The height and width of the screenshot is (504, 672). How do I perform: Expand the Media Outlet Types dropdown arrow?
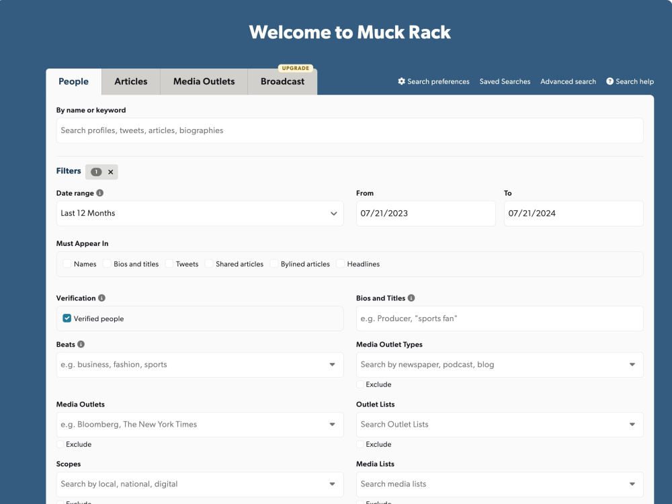[x=632, y=365]
